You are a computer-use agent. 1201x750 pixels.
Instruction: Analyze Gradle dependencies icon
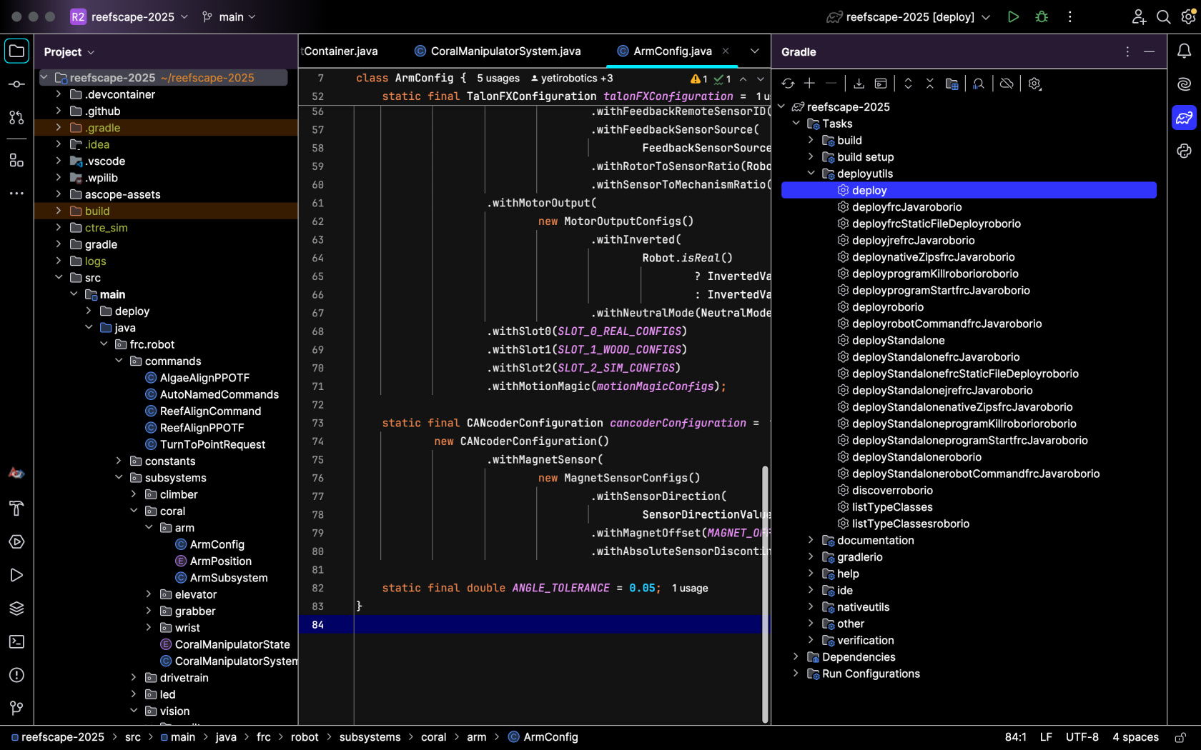coord(979,84)
